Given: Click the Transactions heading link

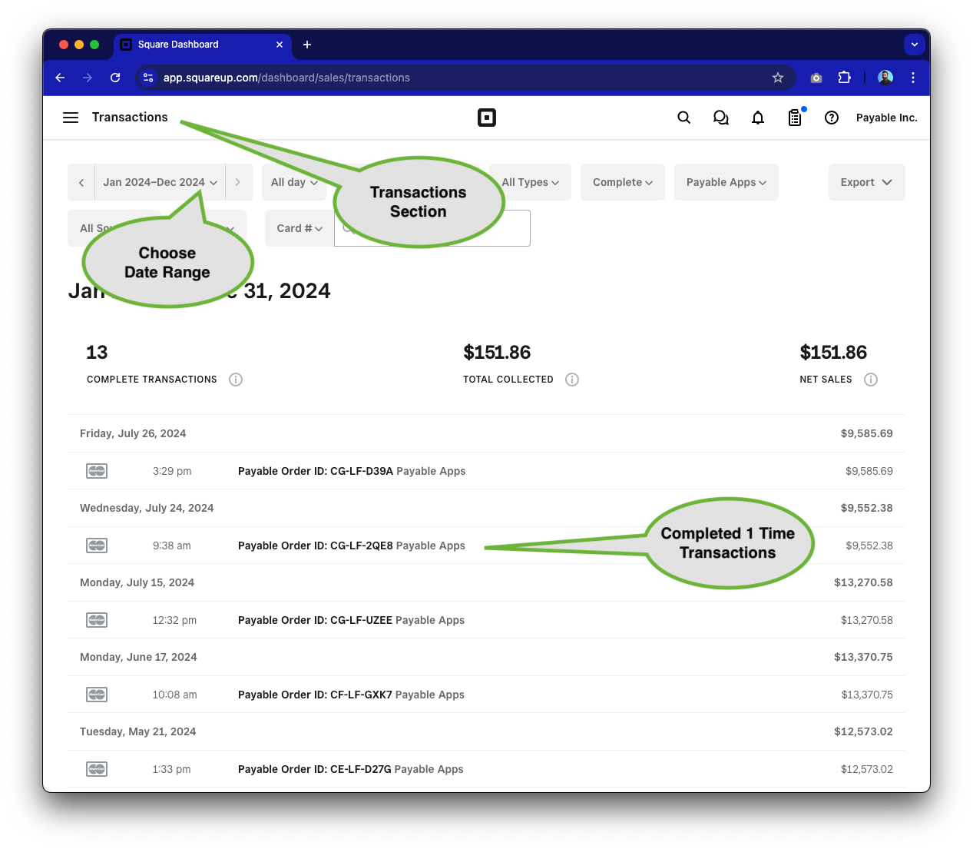Looking at the screenshot, I should pos(129,118).
